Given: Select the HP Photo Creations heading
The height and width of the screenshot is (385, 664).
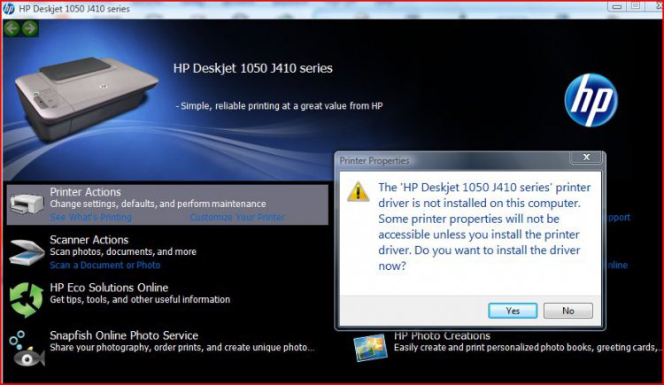Looking at the screenshot, I should click(x=442, y=335).
